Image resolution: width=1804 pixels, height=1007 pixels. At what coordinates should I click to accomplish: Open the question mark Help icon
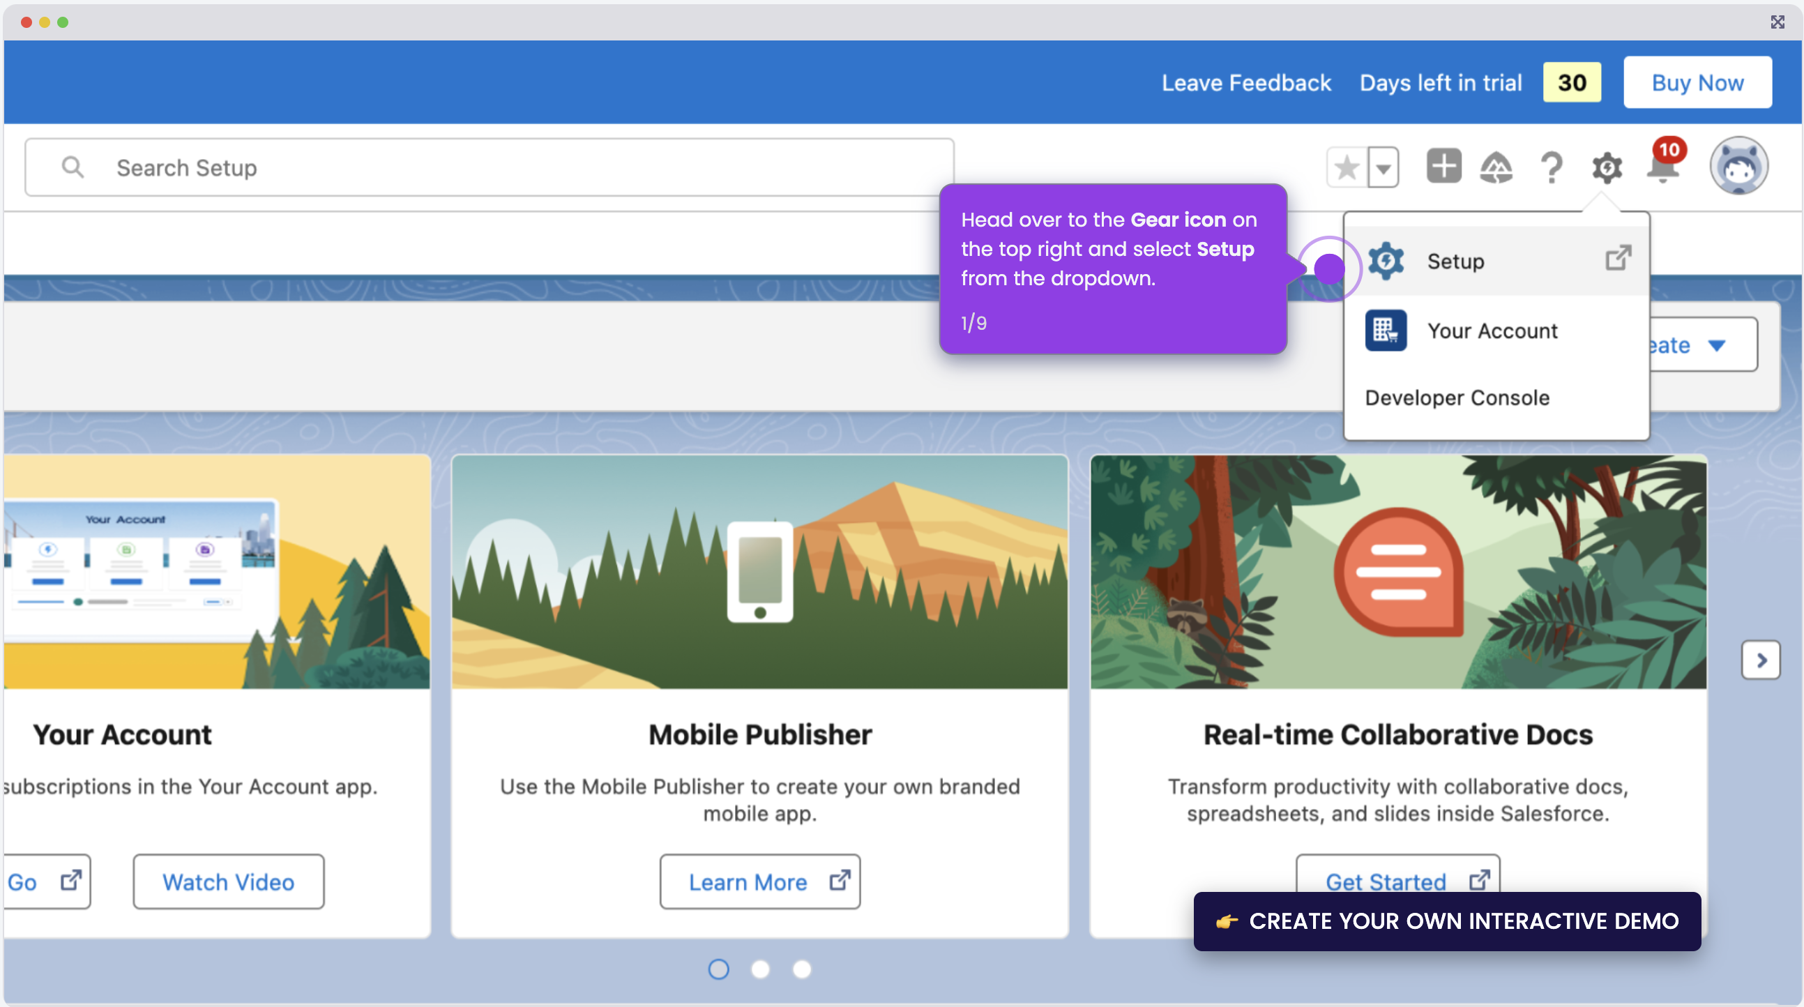[1552, 167]
